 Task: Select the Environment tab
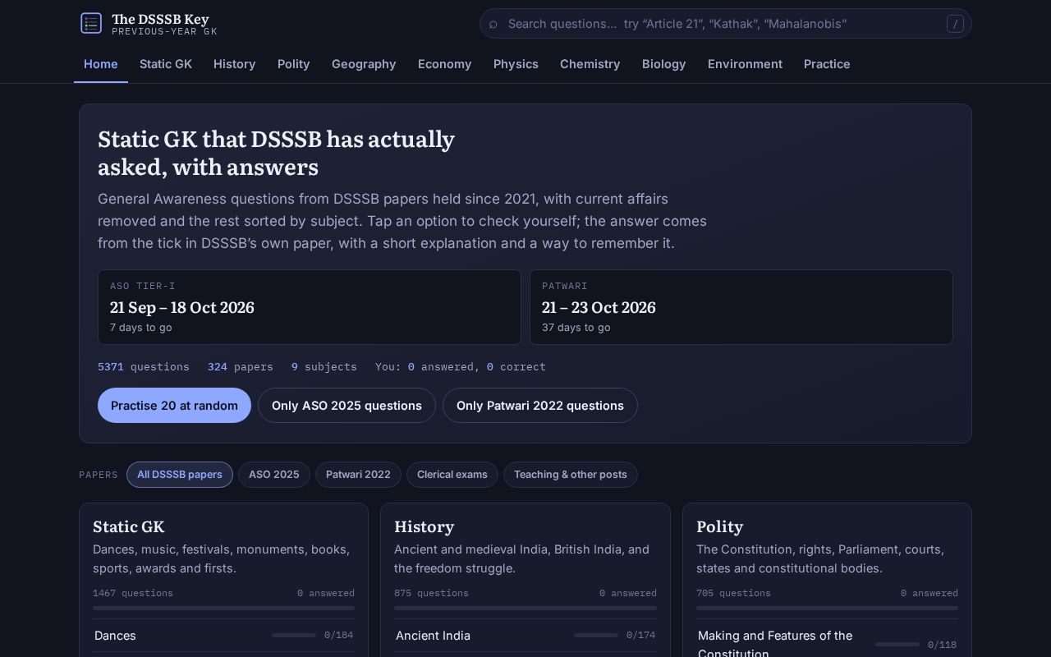tap(746, 64)
